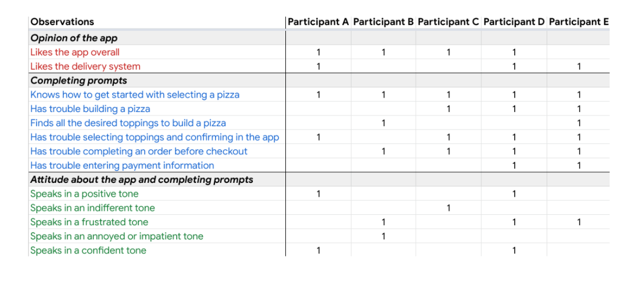Click the Observations header cell
This screenshot has width=637, height=284.
tap(62, 22)
